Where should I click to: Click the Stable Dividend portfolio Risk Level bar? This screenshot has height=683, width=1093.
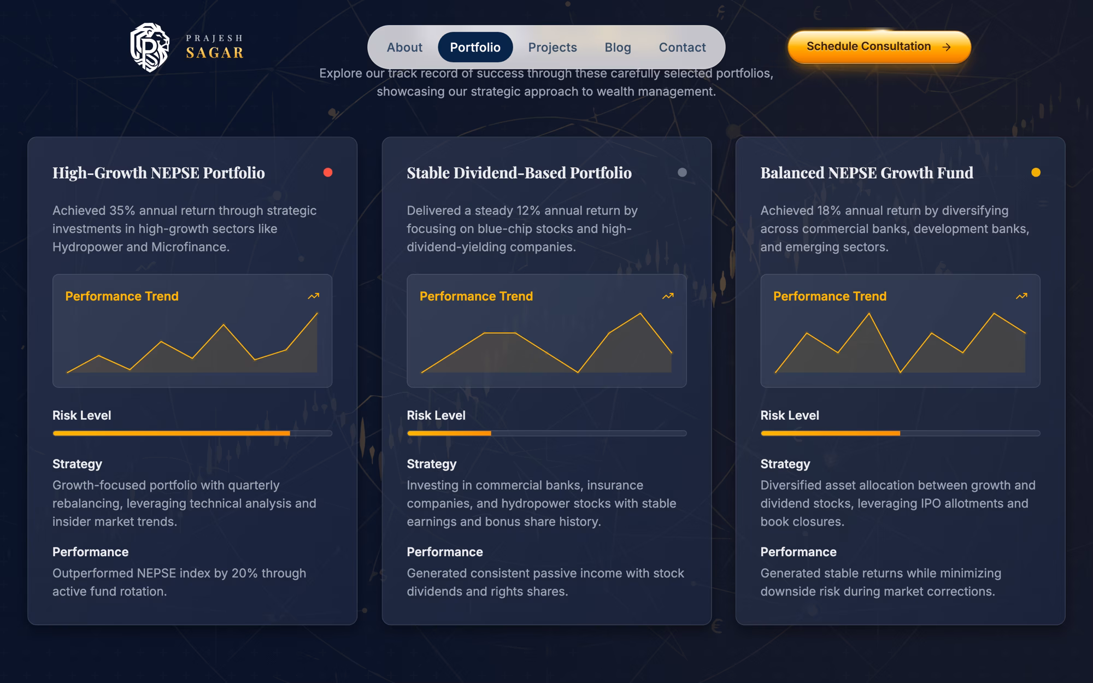coord(546,433)
